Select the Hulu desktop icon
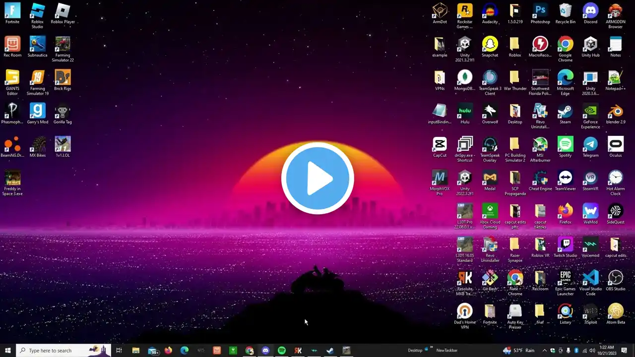The width and height of the screenshot is (635, 357). 465,113
